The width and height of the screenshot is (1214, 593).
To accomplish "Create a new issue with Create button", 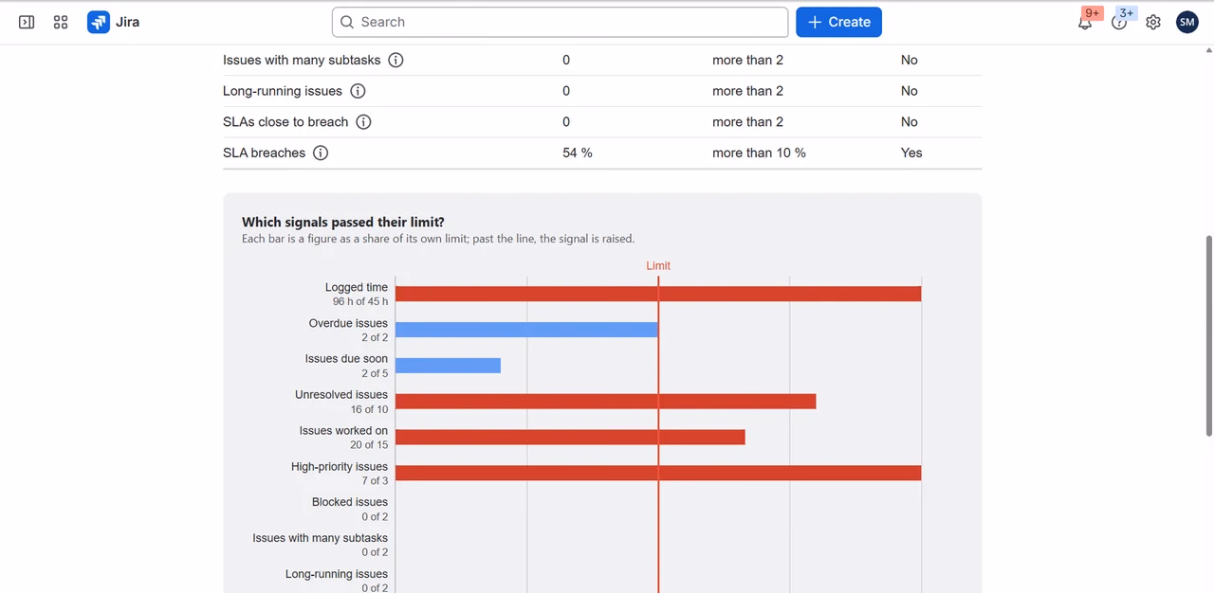I will pyautogui.click(x=838, y=22).
